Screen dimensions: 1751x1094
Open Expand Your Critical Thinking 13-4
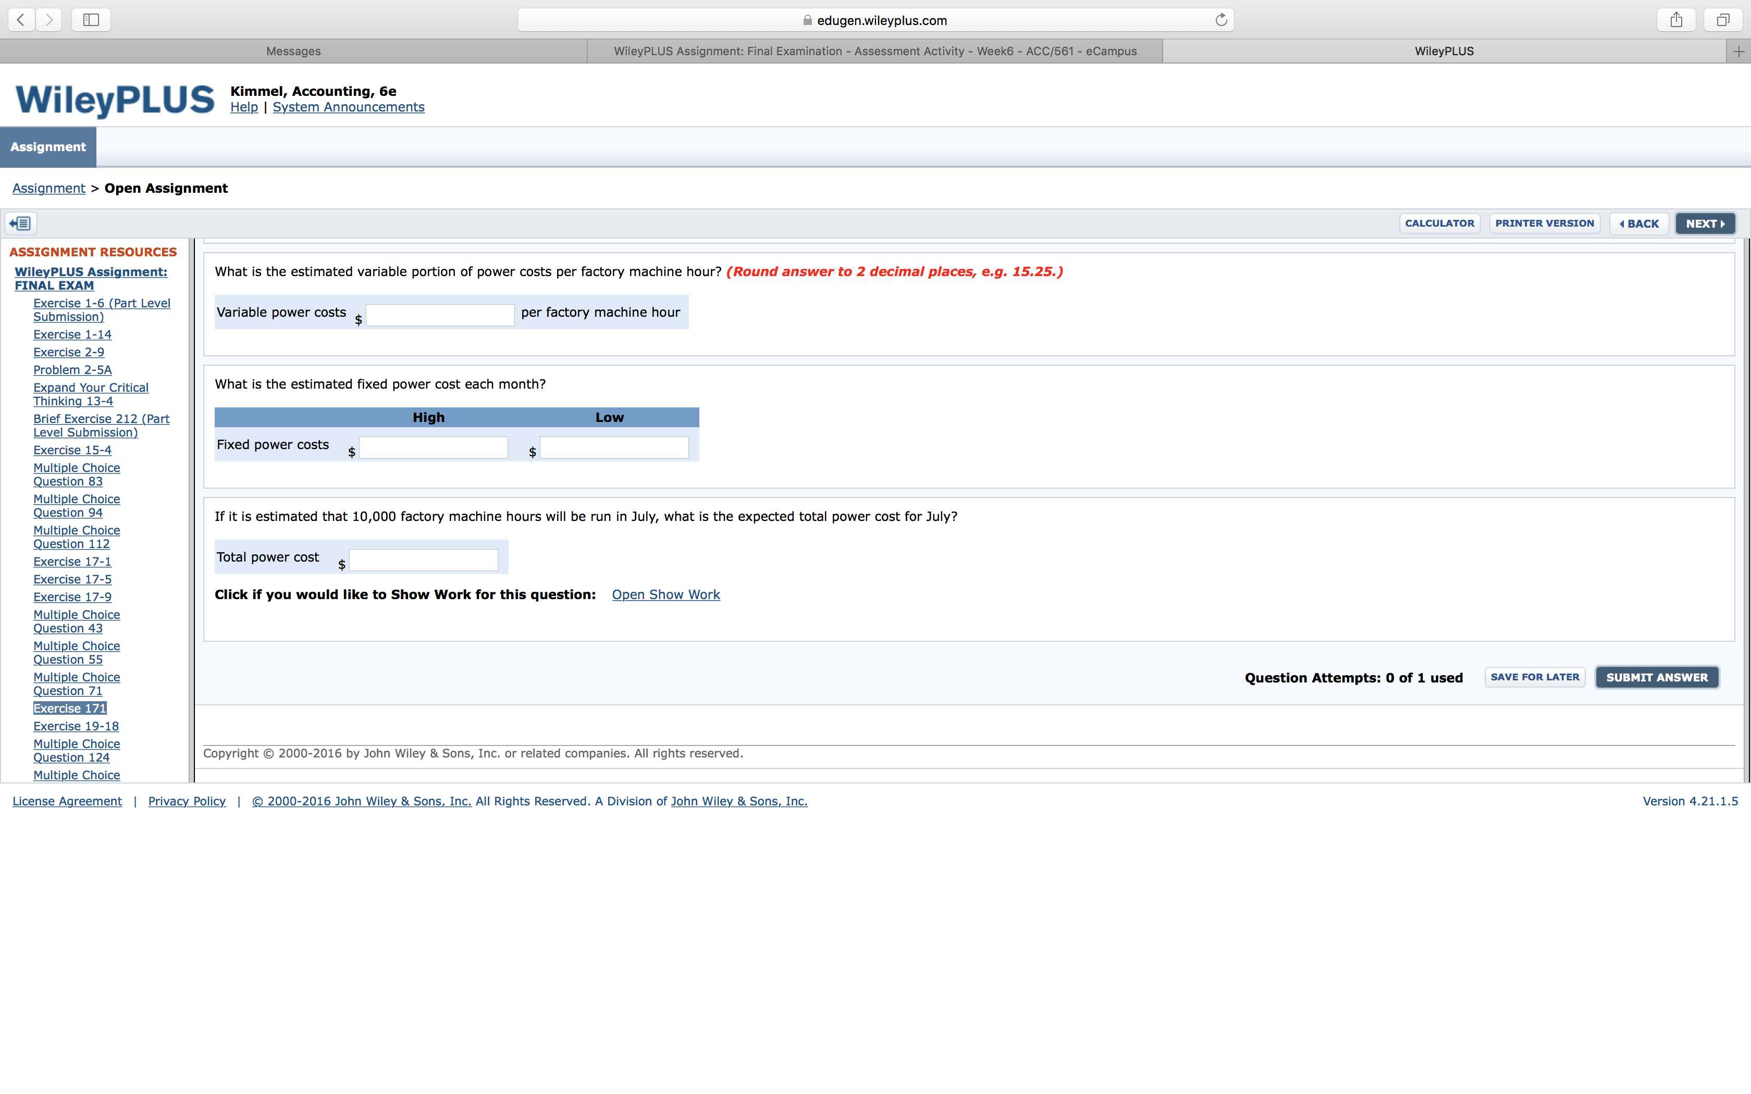pos(91,394)
